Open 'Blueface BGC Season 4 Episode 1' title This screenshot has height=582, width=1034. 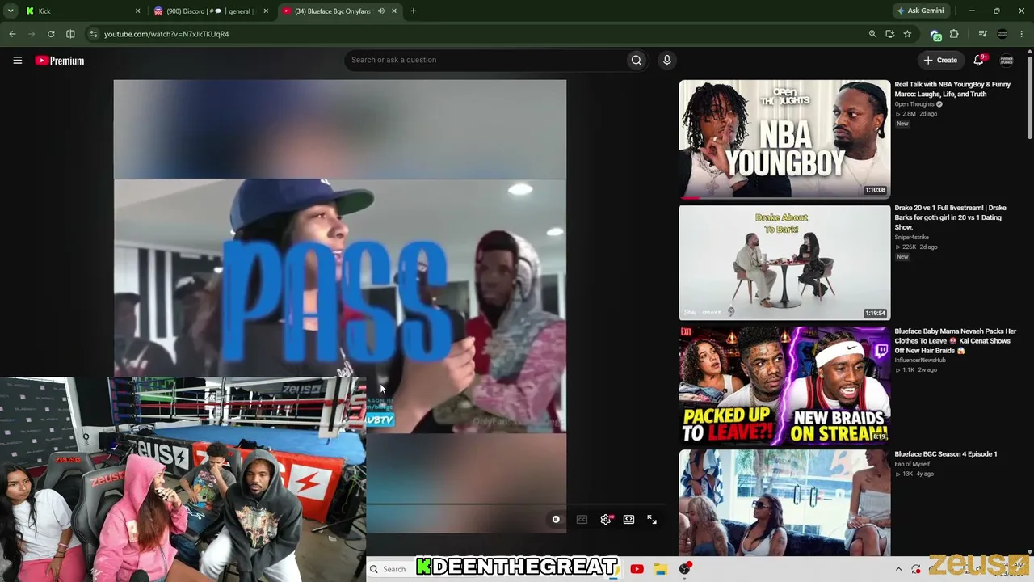[x=946, y=454]
